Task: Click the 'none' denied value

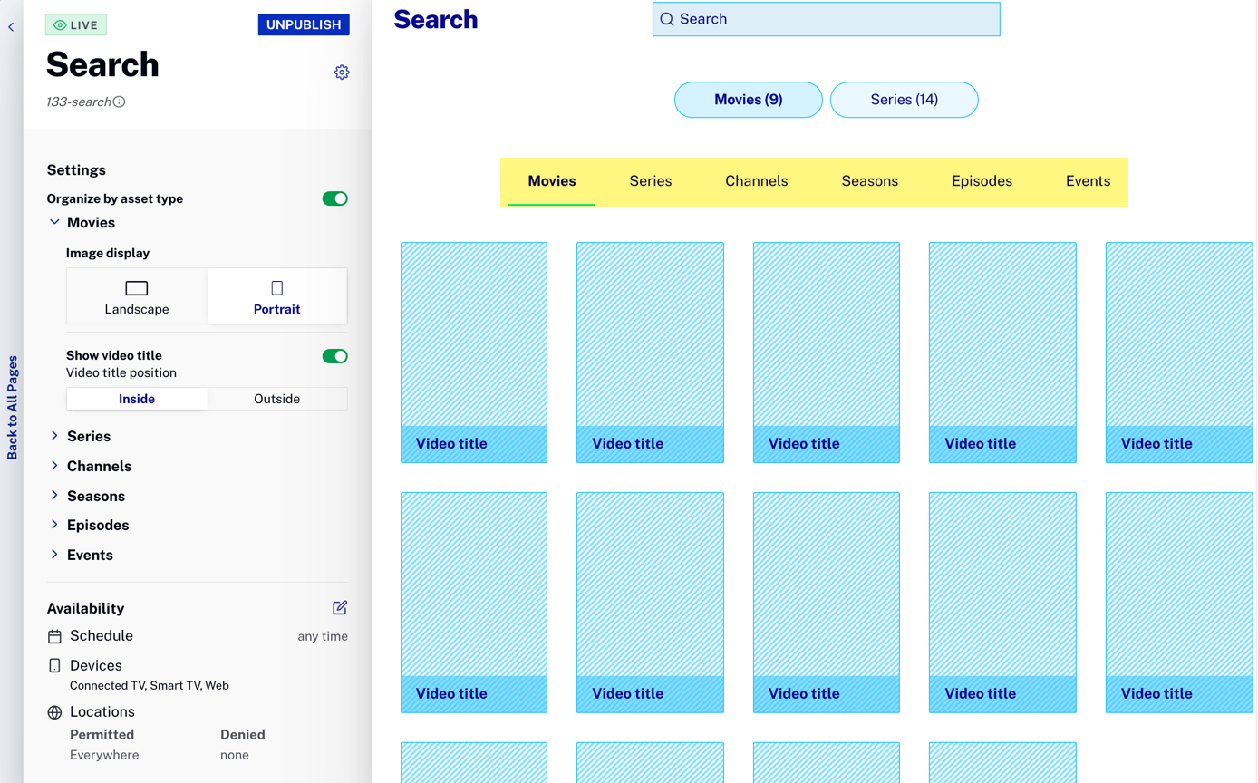Action: pos(235,755)
